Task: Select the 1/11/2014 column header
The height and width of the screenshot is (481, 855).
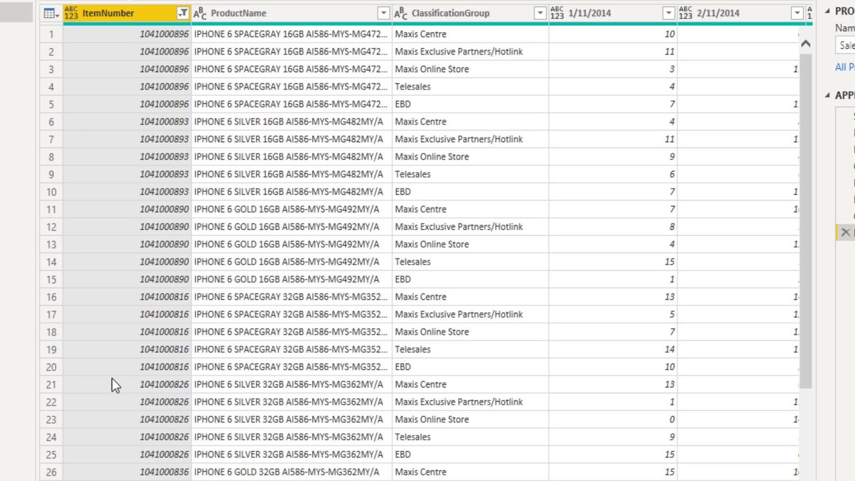Action: (x=613, y=13)
